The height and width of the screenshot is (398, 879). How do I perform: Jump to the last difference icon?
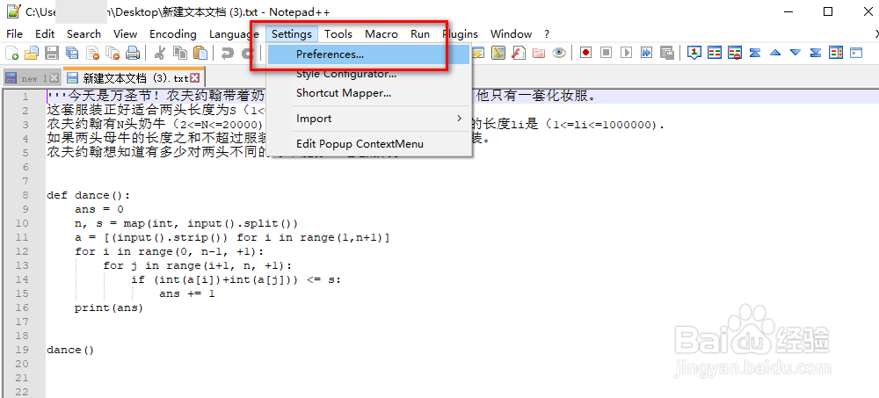pyautogui.click(x=816, y=54)
